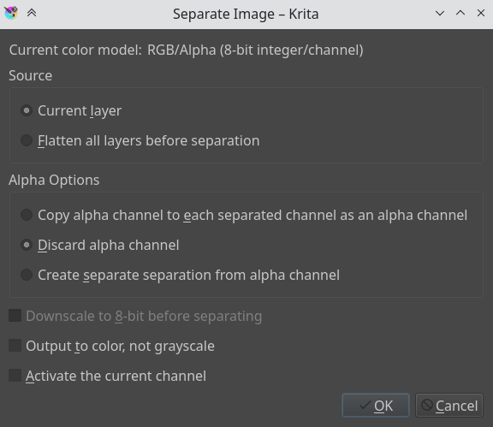Choose Flatten all layers before separation

tap(140, 140)
